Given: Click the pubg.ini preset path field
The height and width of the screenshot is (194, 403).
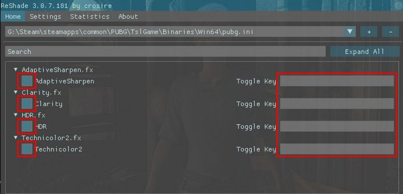Looking at the screenshot, I should click(174, 32).
